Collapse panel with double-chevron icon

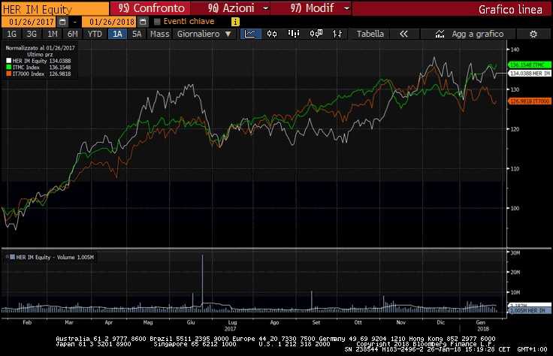403,35
